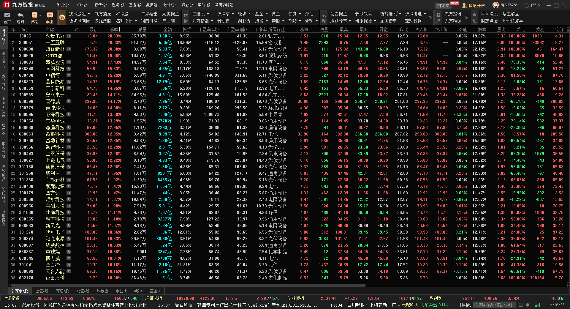This screenshot has height=309, width=570.
Task: Open the 智能选股 dropdown
Action: (391, 14)
